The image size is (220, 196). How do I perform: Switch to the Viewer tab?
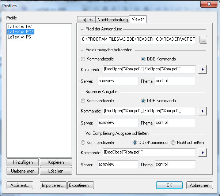pyautogui.click(x=138, y=19)
